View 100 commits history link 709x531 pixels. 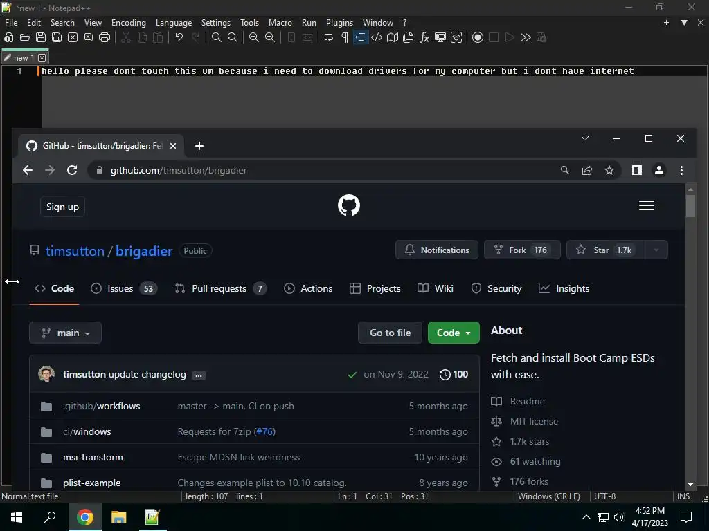(x=454, y=374)
